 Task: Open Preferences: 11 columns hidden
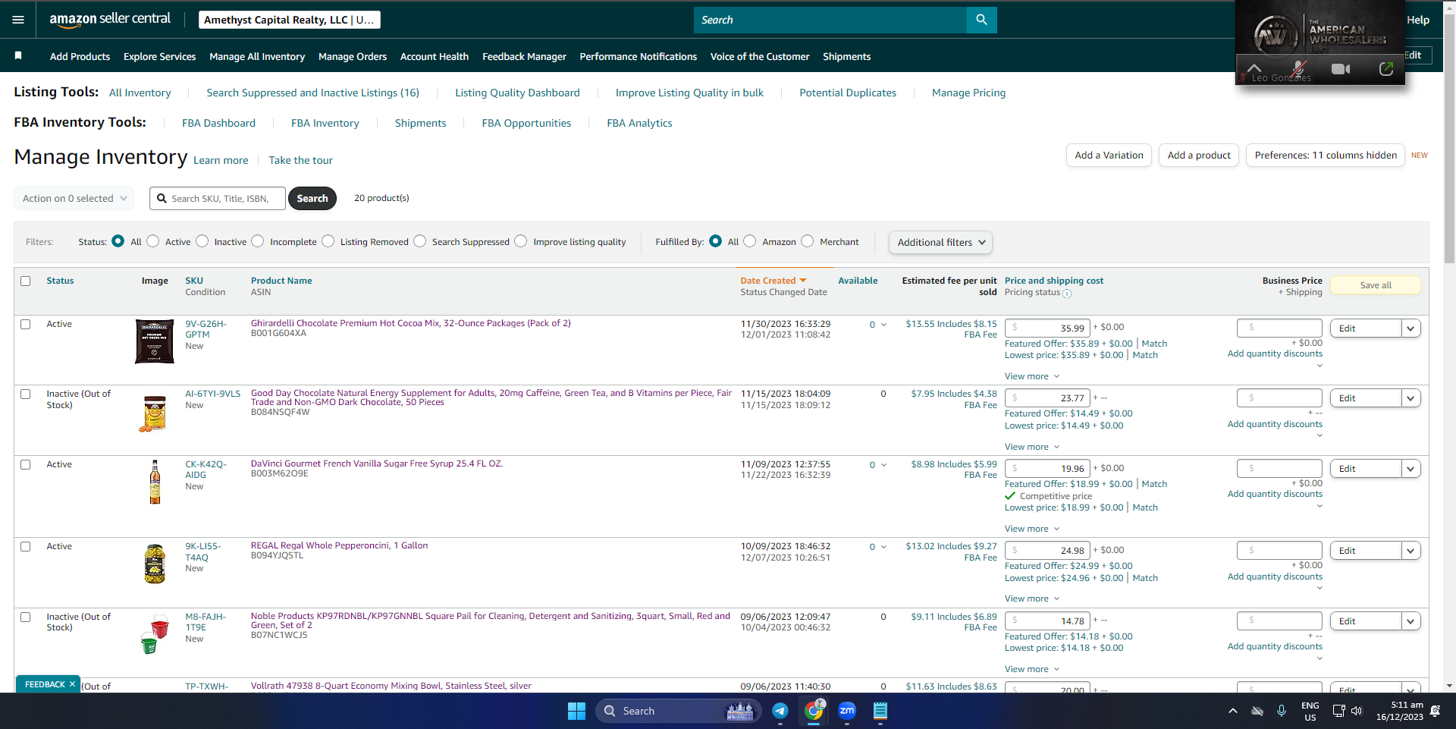coord(1326,156)
